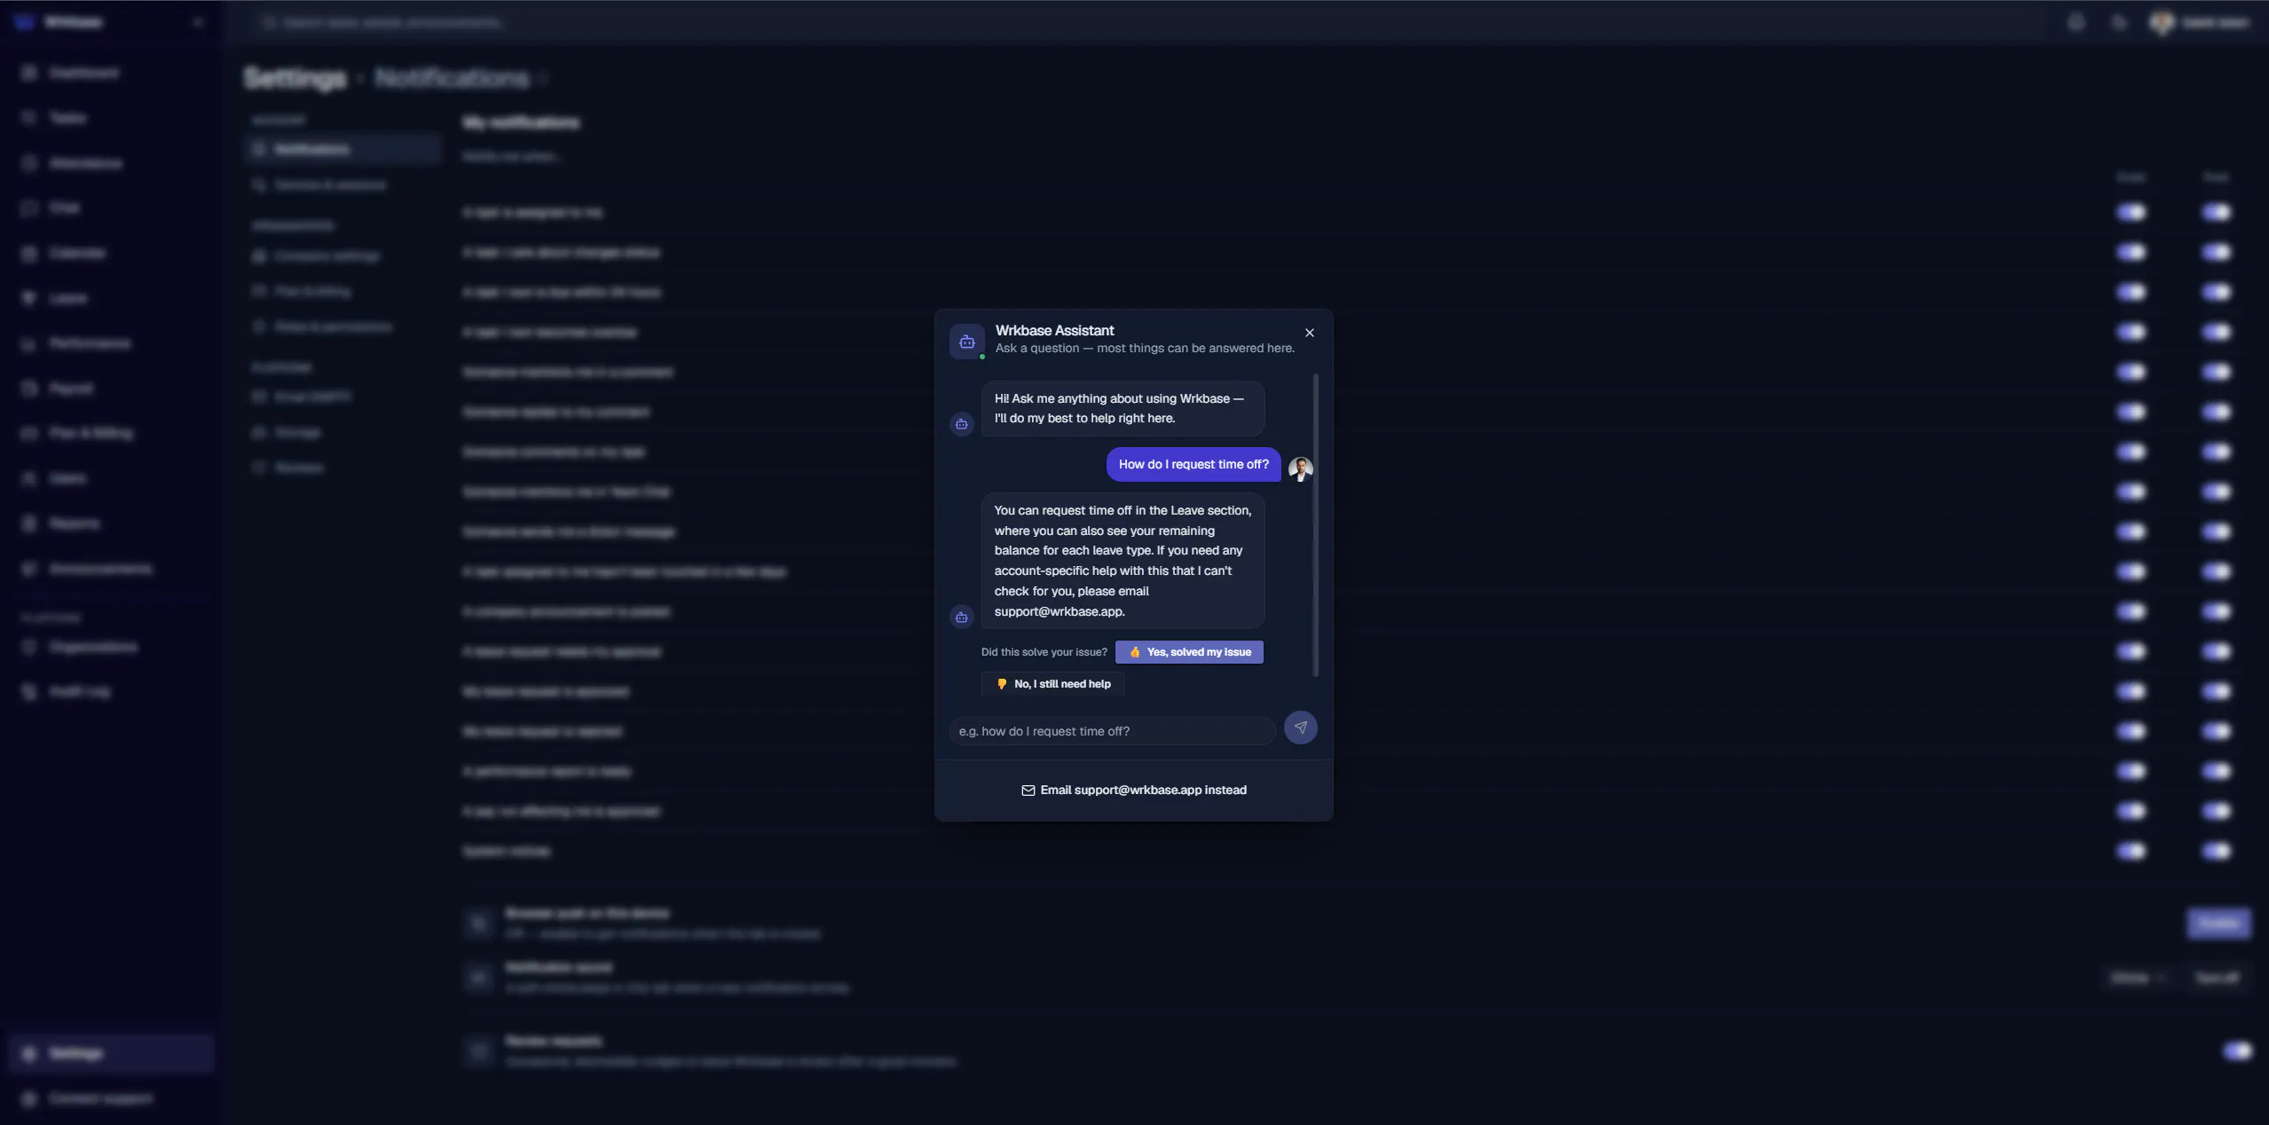Image resolution: width=2269 pixels, height=1125 pixels.
Task: Select the 'How do I request time off?' bubble
Action: point(1194,464)
